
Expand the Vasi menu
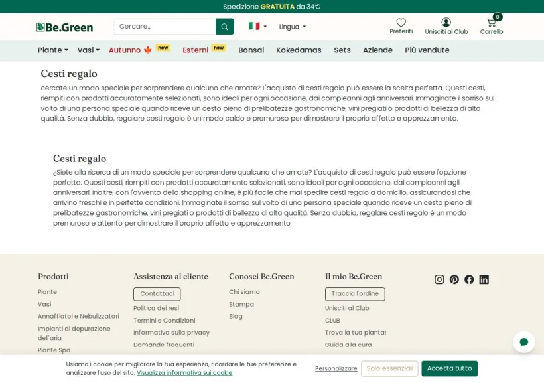88,50
